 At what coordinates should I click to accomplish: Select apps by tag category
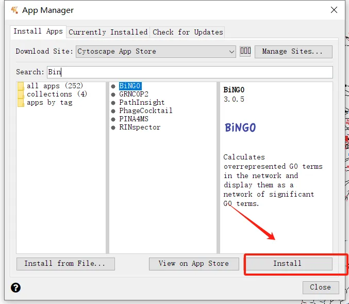pyautogui.click(x=49, y=103)
